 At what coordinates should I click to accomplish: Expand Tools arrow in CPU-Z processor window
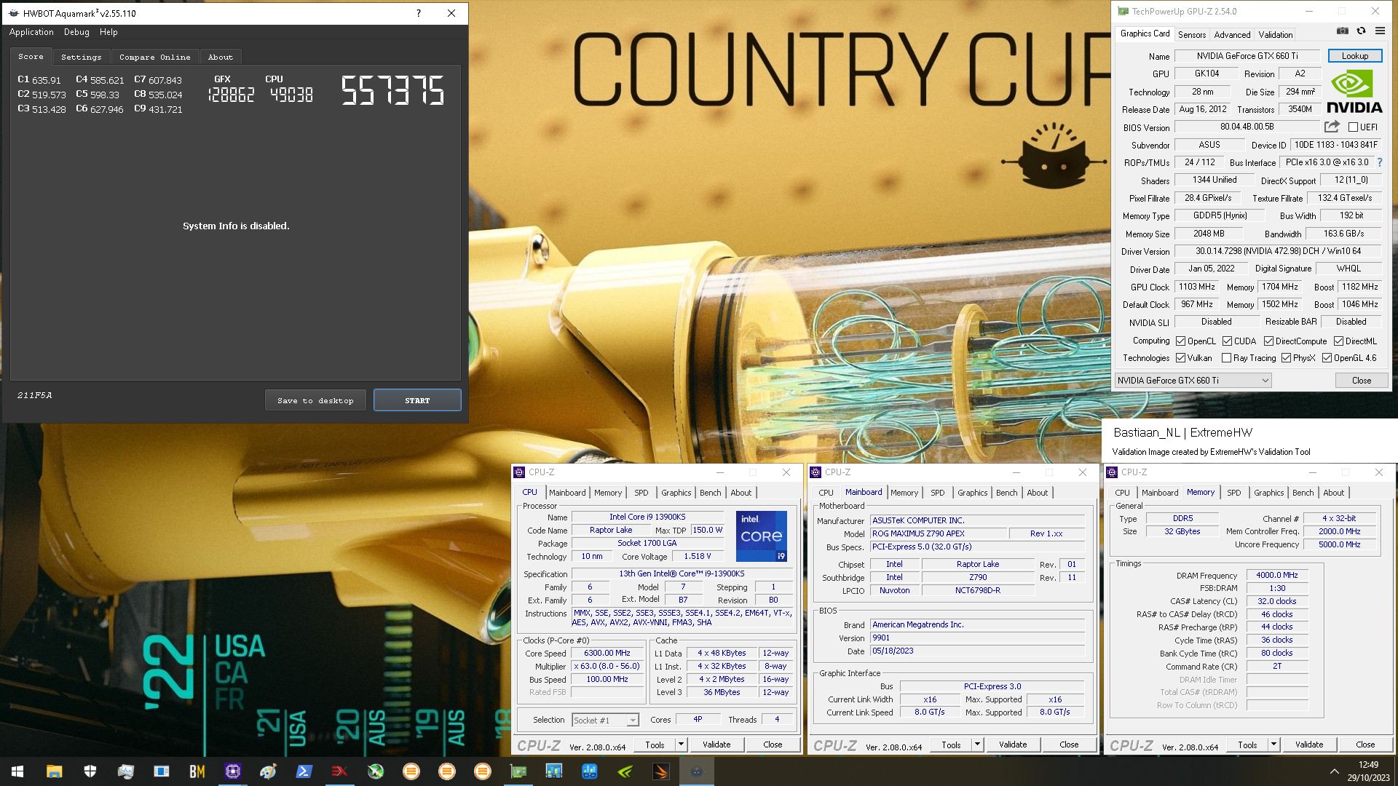tap(681, 745)
